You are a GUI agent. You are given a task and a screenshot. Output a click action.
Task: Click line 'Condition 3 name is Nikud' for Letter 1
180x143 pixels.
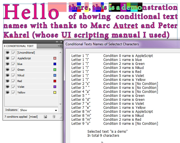click(x=124, y=68)
